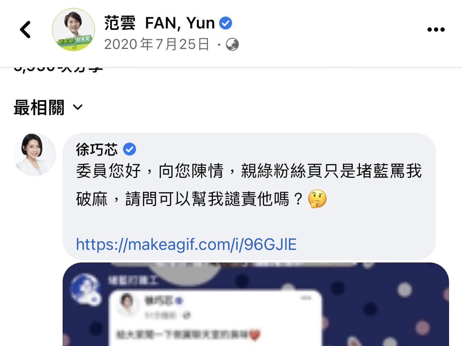
Task: Open 徐巧芯's commenter avatar
Action: (x=35, y=154)
